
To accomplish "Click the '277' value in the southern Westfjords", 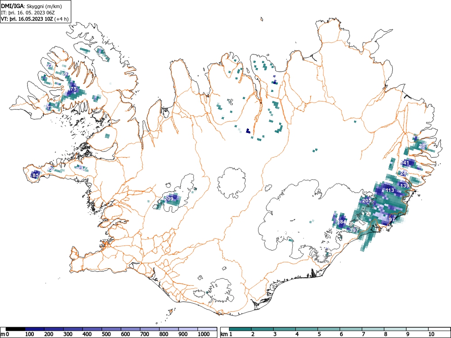I will pyautogui.click(x=48, y=108).
